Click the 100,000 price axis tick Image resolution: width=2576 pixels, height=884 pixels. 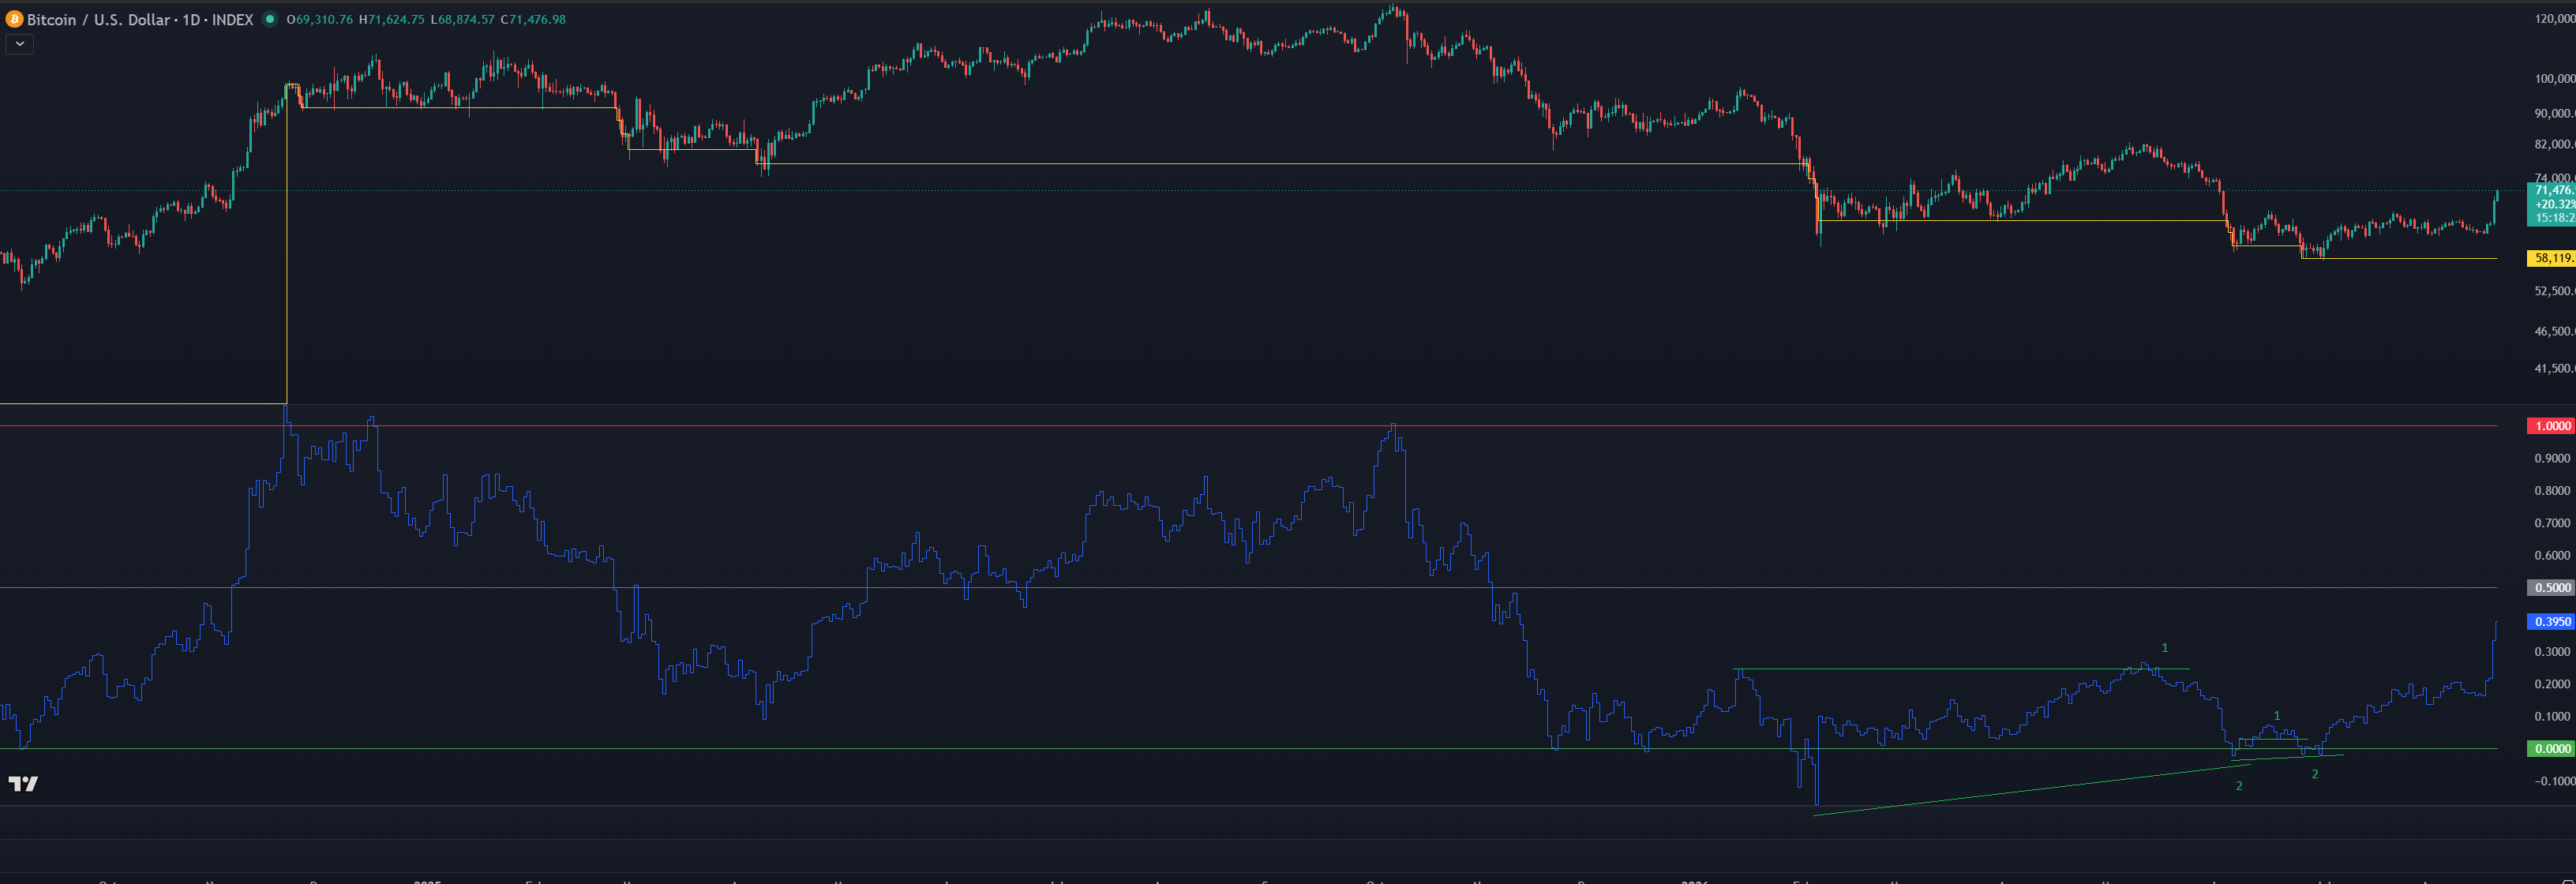(2555, 79)
